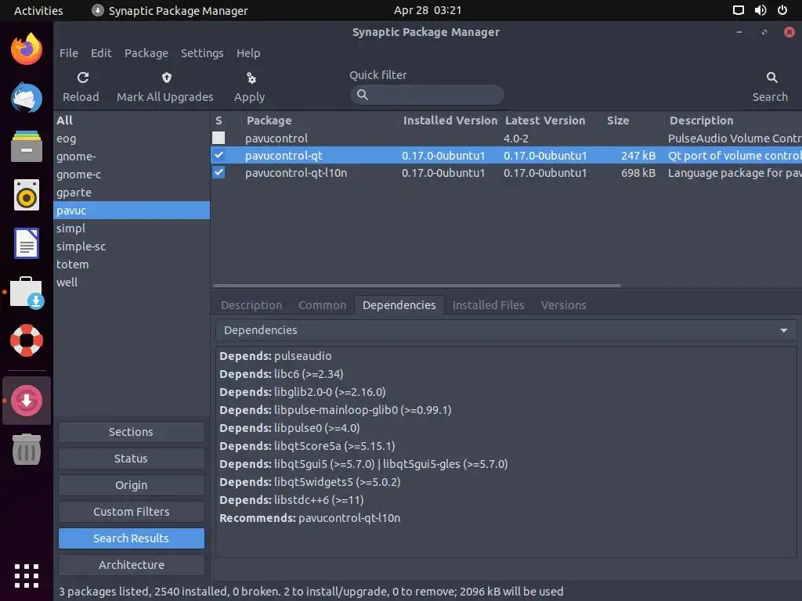Open LibreOffice Writer dock icon

coord(27,243)
